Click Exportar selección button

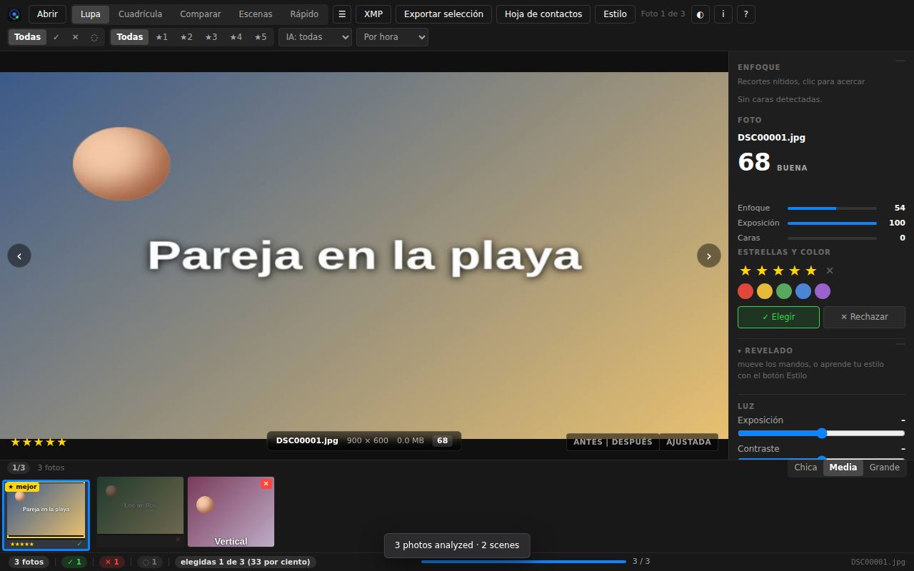tap(443, 14)
